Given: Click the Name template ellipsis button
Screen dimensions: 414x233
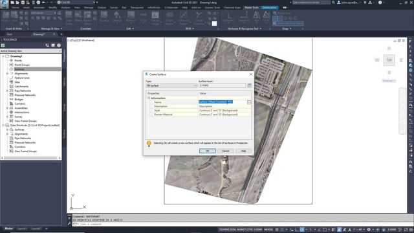Looking at the screenshot, I should [x=249, y=102].
